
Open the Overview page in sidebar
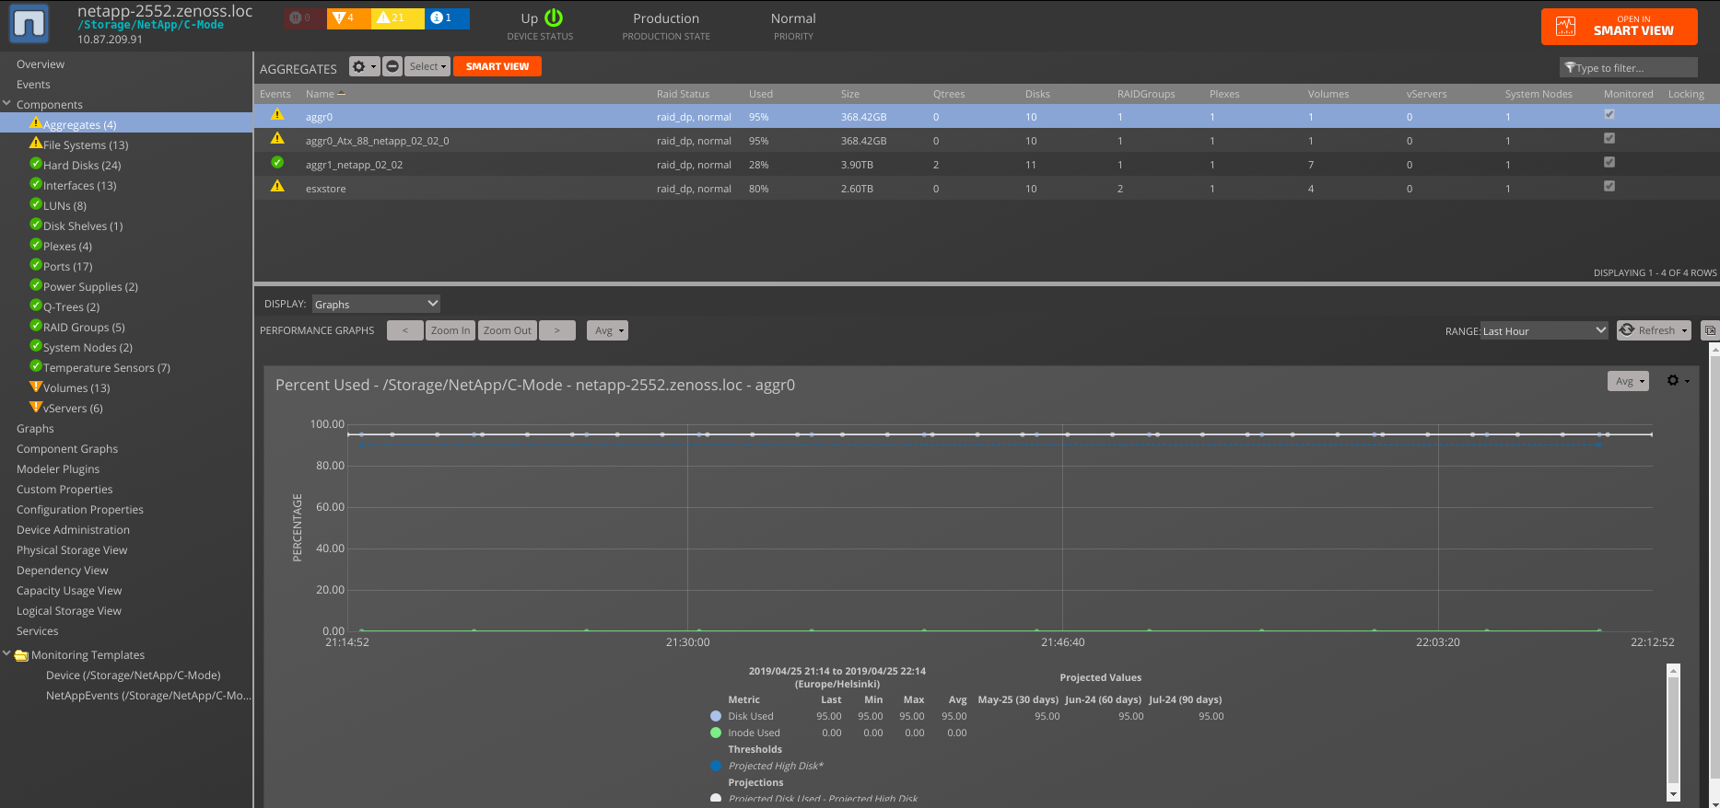[41, 64]
